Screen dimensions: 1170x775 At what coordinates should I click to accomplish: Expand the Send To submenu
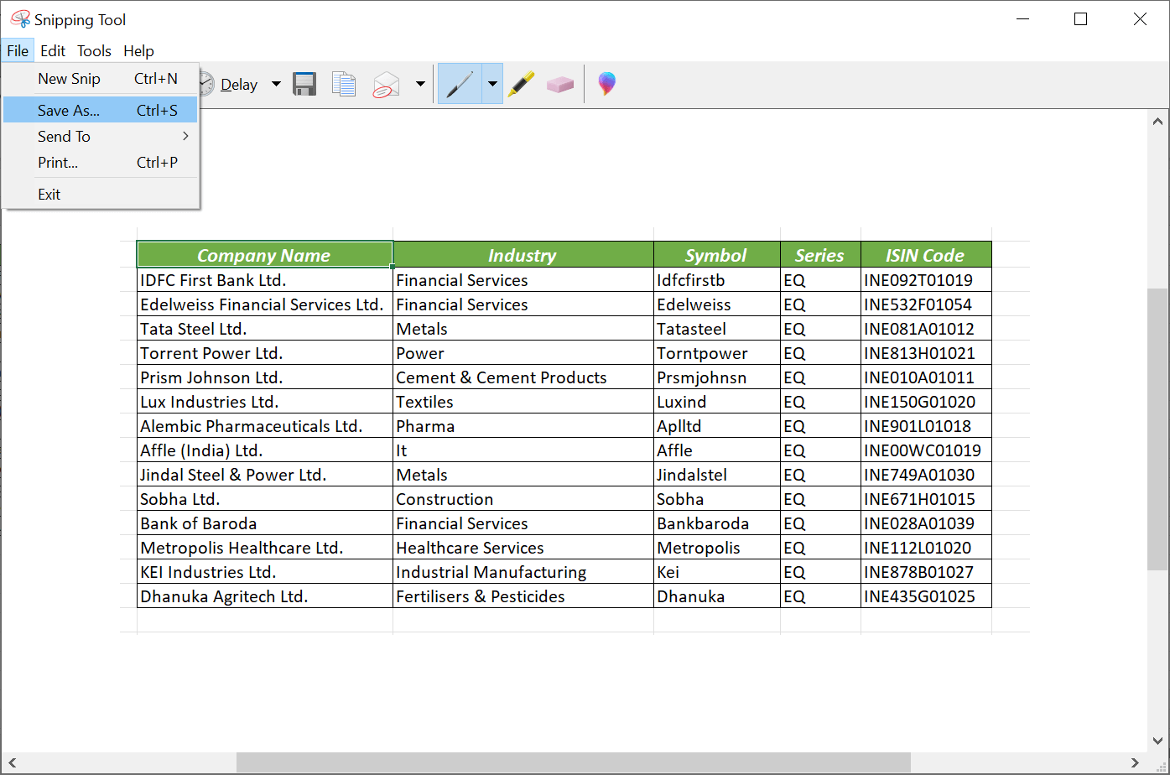(x=101, y=136)
